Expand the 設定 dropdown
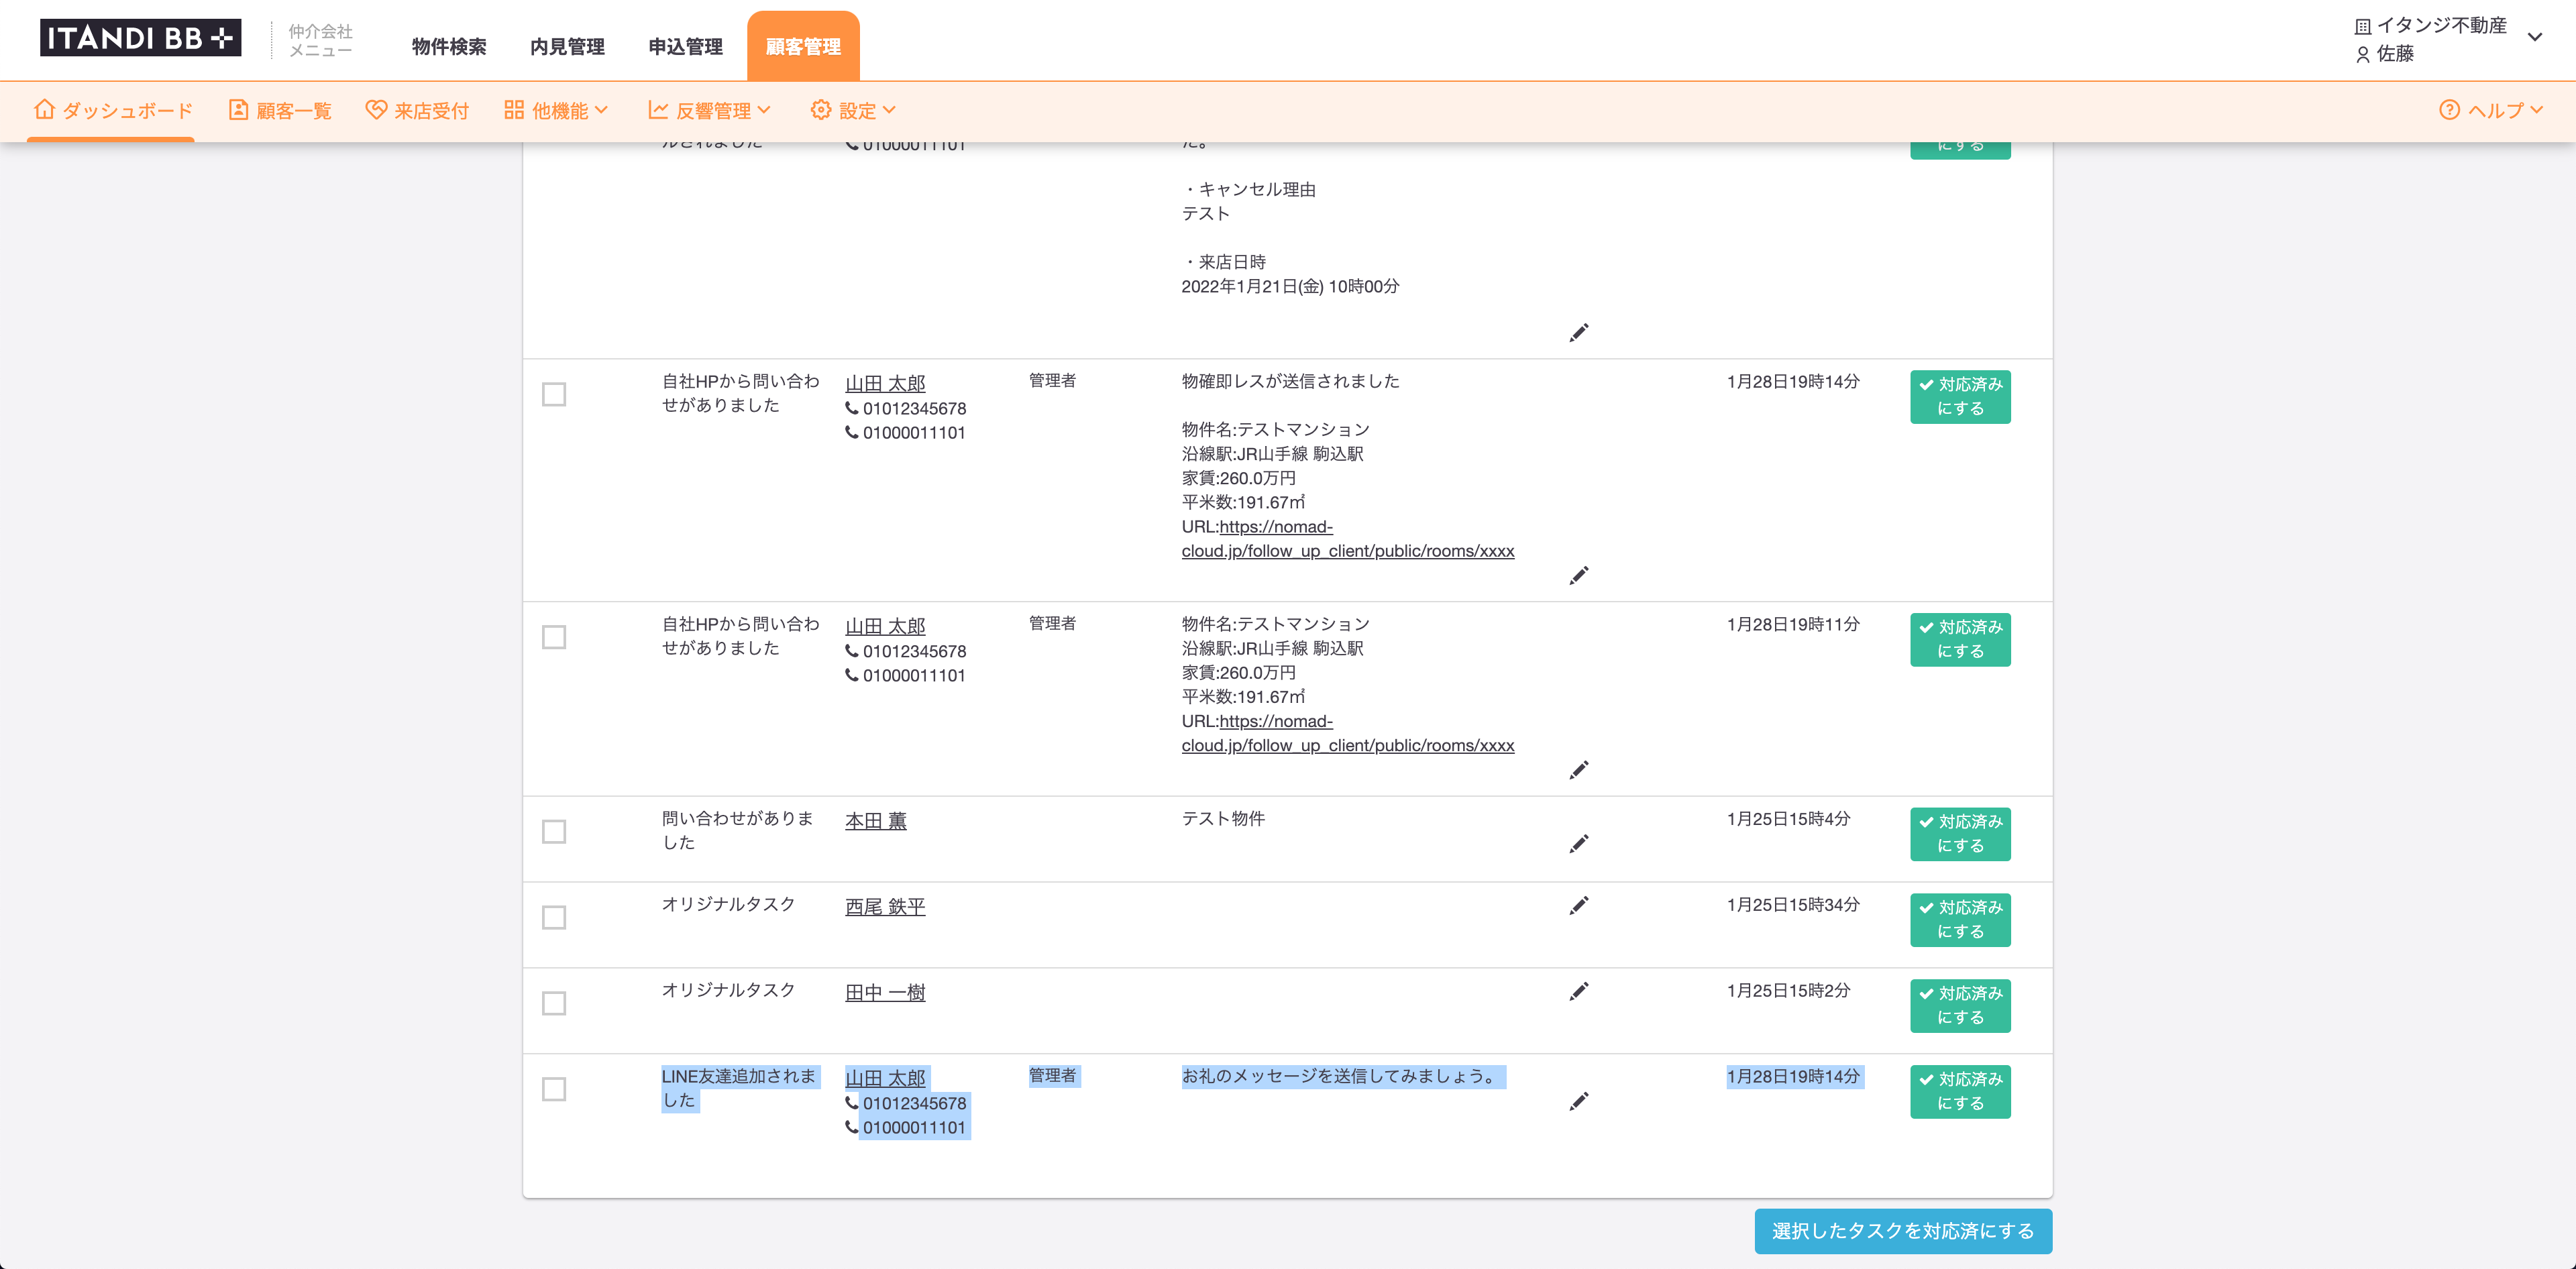The height and width of the screenshot is (1269, 2576). pyautogui.click(x=854, y=110)
